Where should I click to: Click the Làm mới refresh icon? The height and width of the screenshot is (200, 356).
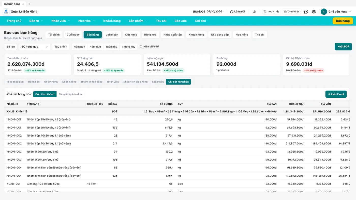click(x=231, y=12)
